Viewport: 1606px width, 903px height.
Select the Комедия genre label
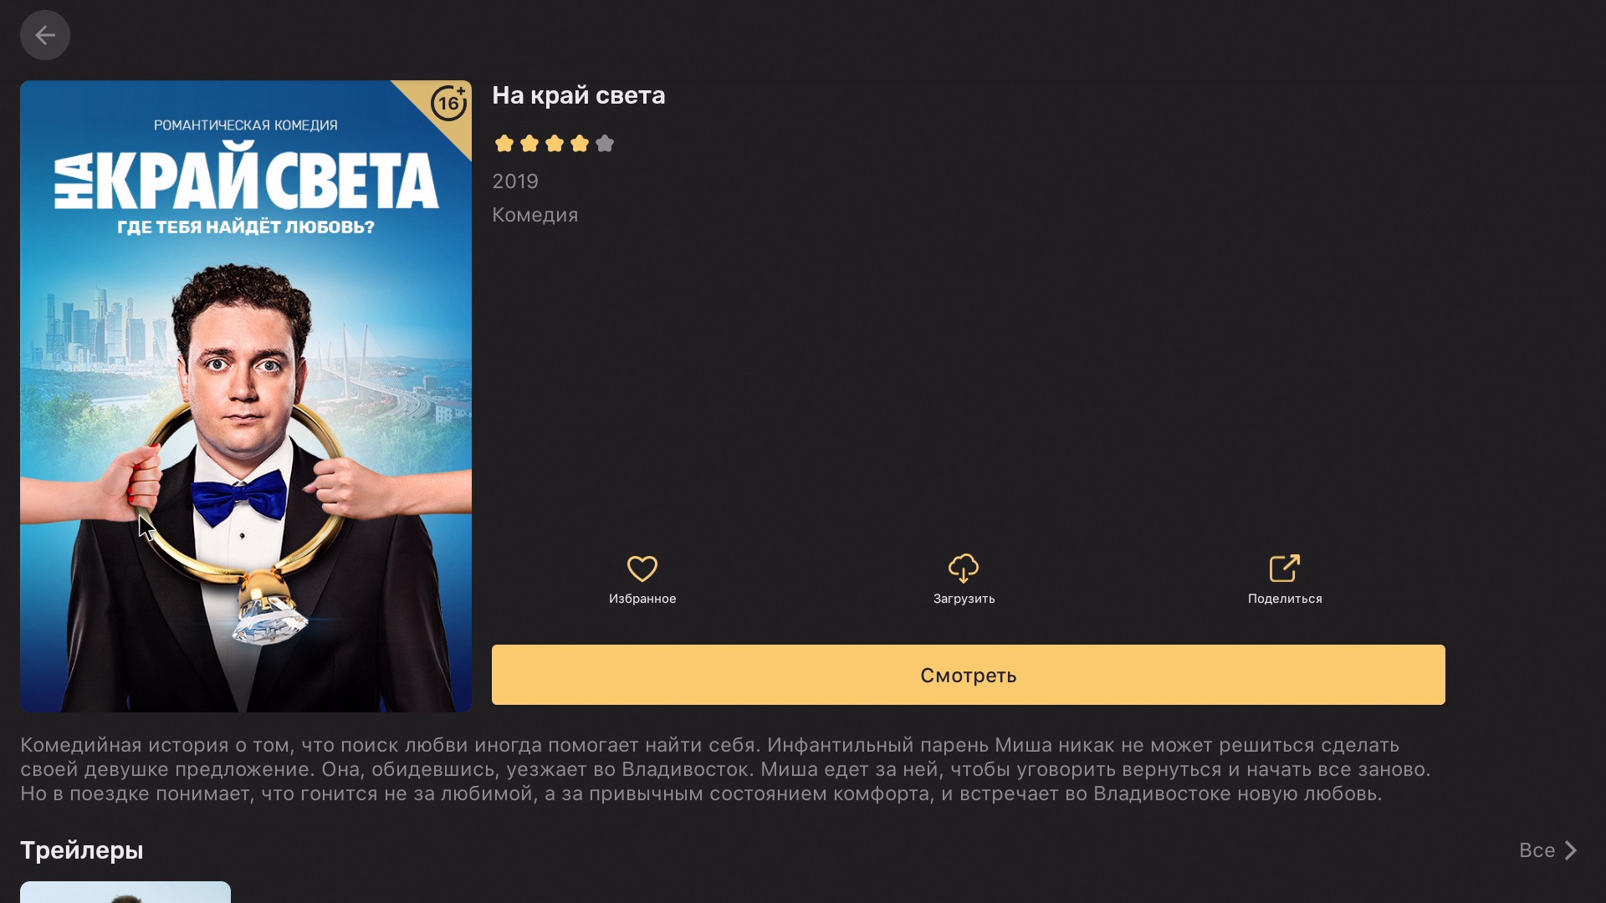pos(535,215)
